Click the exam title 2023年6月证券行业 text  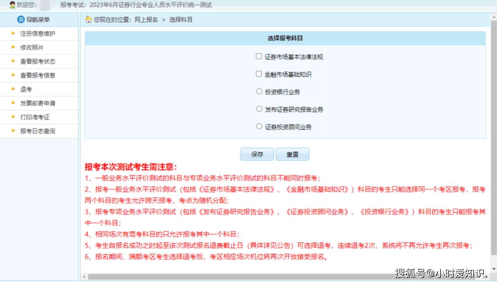pos(150,5)
